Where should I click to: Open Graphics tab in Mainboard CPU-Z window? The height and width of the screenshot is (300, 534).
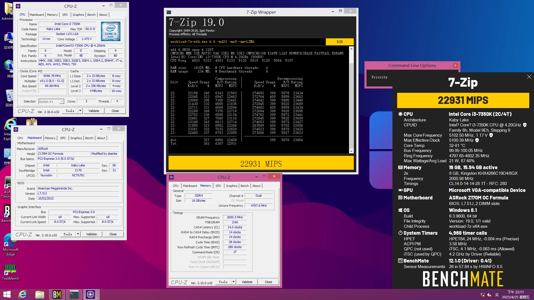(76, 138)
